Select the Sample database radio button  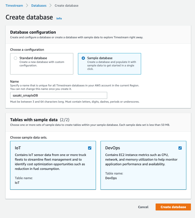pos(83,58)
